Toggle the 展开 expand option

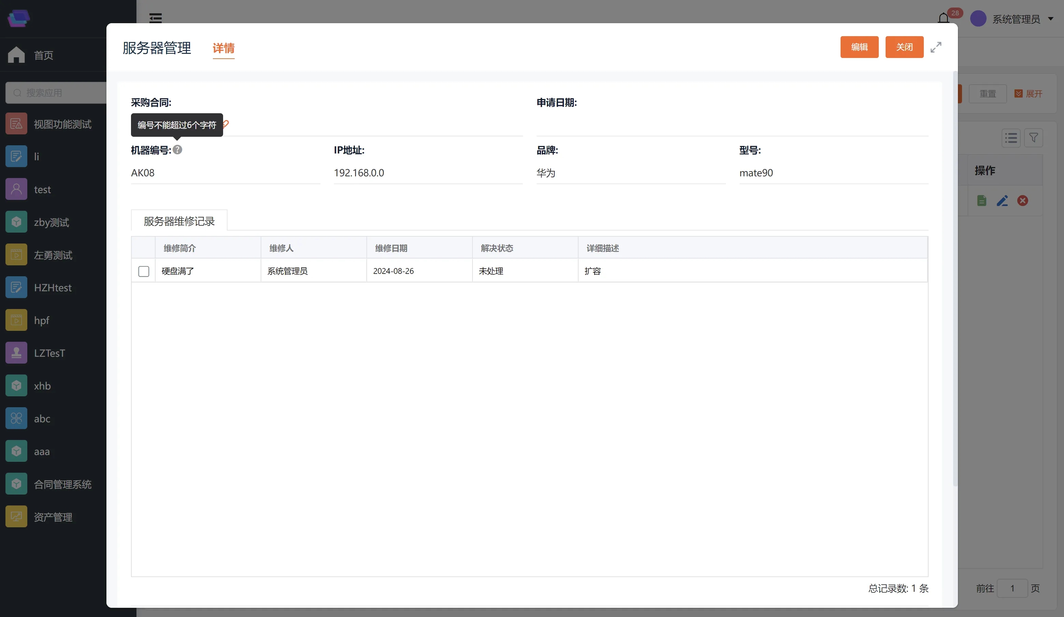1029,94
